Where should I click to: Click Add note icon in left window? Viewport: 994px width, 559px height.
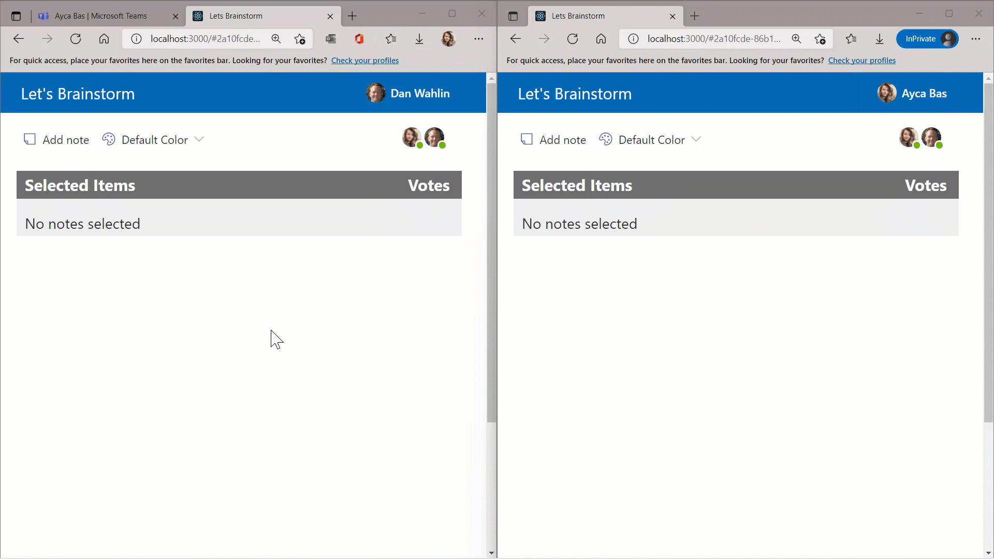coord(30,139)
